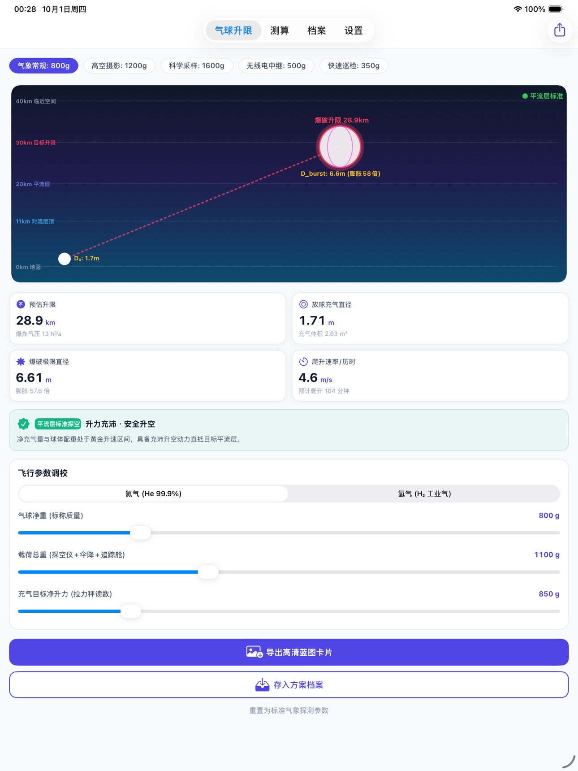This screenshot has width=578, height=771.
Task: Open the 档案 tab
Action: [316, 30]
